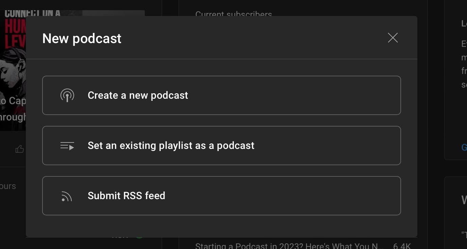Click the "Current subscribers" heading
Viewport: 467px width, 249px height.
coord(233,14)
